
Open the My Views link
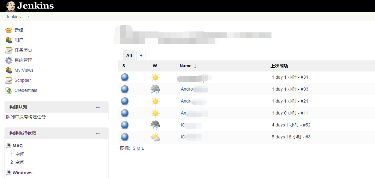[x=24, y=70]
